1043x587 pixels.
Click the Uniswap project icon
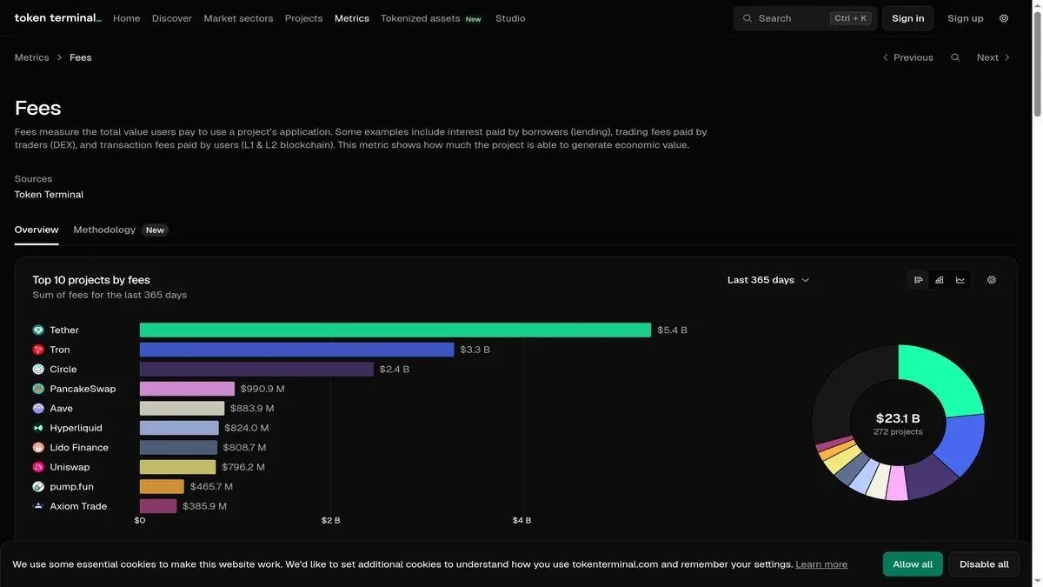38,467
